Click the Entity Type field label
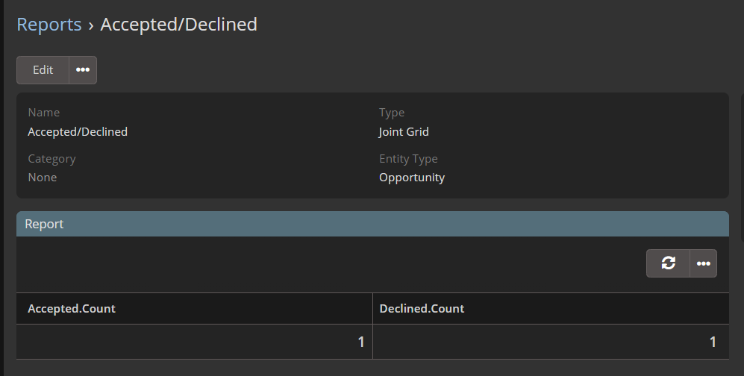This screenshot has height=376, width=744. coord(408,159)
